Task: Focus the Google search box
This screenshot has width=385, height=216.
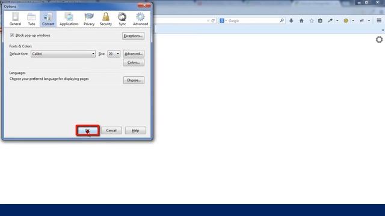Action: click(253, 21)
